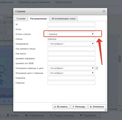Image resolution: width=122 pixels, height=120 pixels.
Task: Open the Права доступа tab
Action: [x=64, y=2]
